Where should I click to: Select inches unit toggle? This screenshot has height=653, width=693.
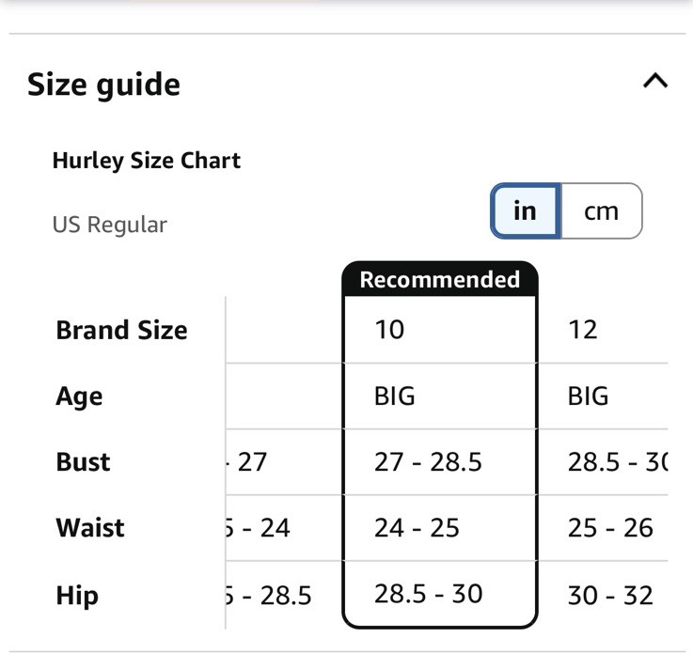[526, 211]
